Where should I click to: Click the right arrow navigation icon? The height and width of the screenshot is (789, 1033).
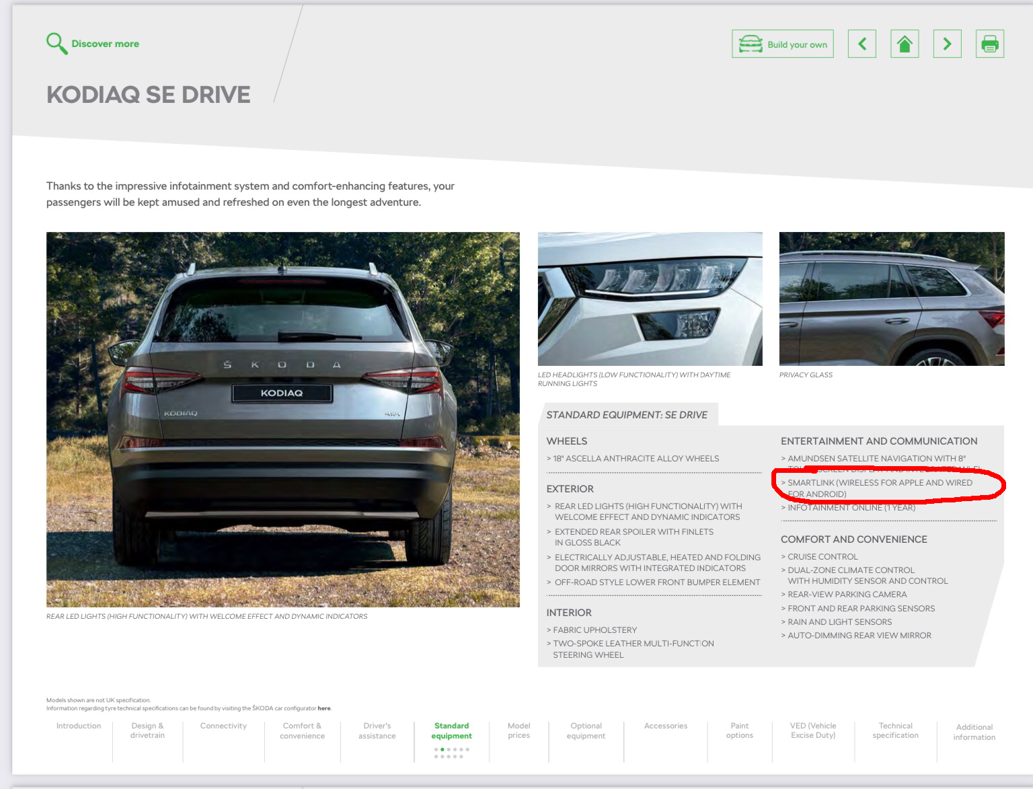pyautogui.click(x=947, y=43)
